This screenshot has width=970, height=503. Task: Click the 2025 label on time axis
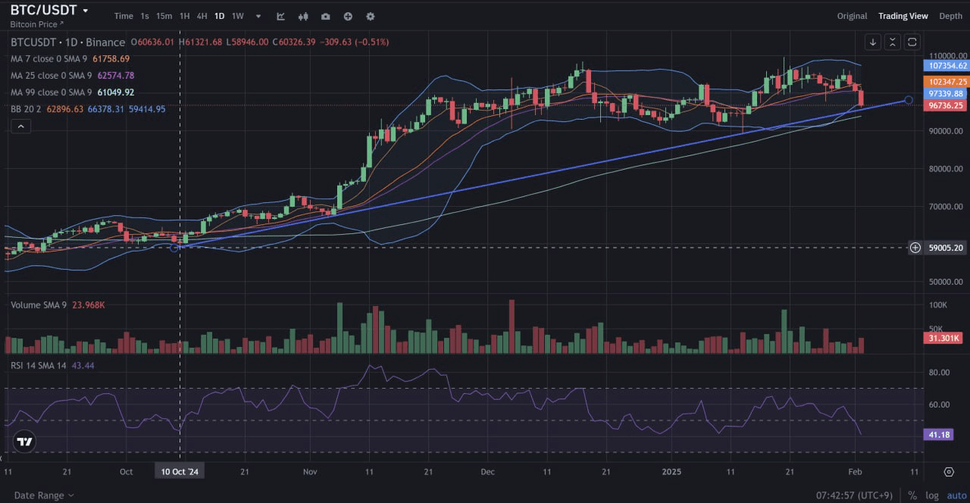673,471
